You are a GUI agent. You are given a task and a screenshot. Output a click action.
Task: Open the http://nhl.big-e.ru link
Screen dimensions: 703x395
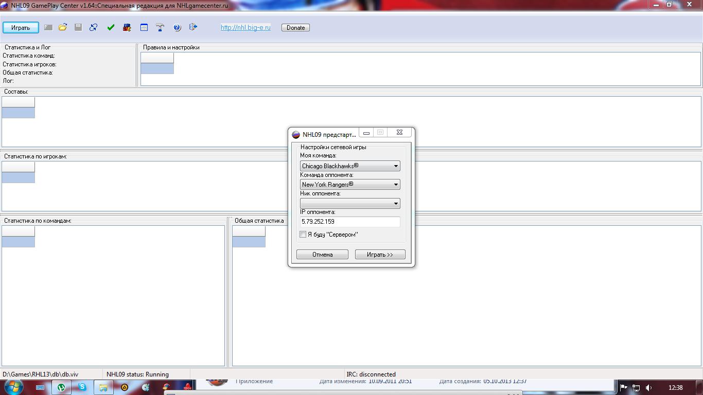click(x=245, y=28)
